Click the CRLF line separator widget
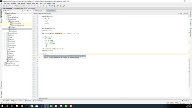The image size is (192, 108). click(172, 103)
